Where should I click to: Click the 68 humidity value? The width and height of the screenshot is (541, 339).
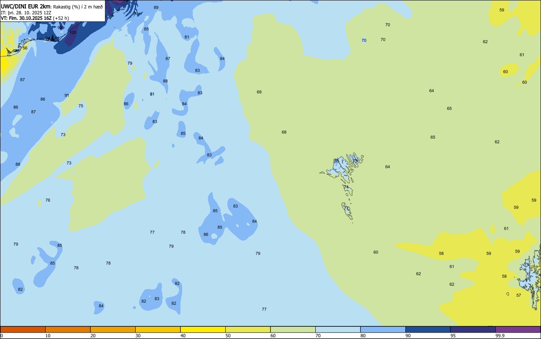(x=284, y=132)
